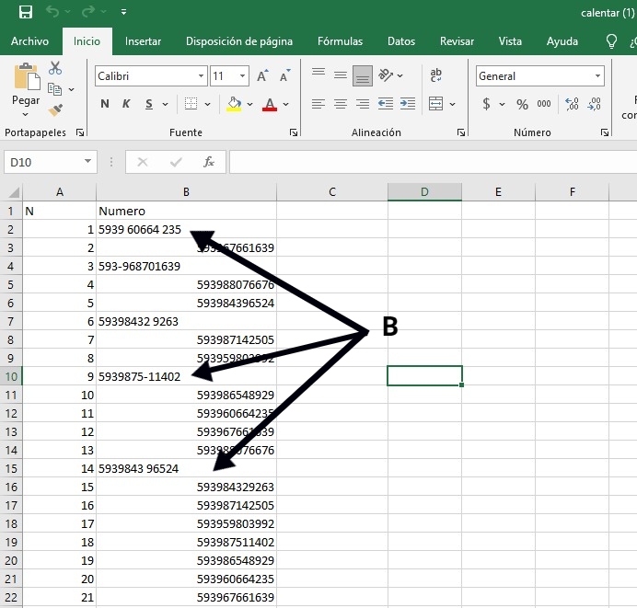Switch to the Vista tab
637x608 pixels.
coord(510,41)
